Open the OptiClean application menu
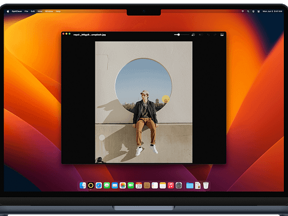The height and width of the screenshot is (216, 288). click(x=17, y=11)
